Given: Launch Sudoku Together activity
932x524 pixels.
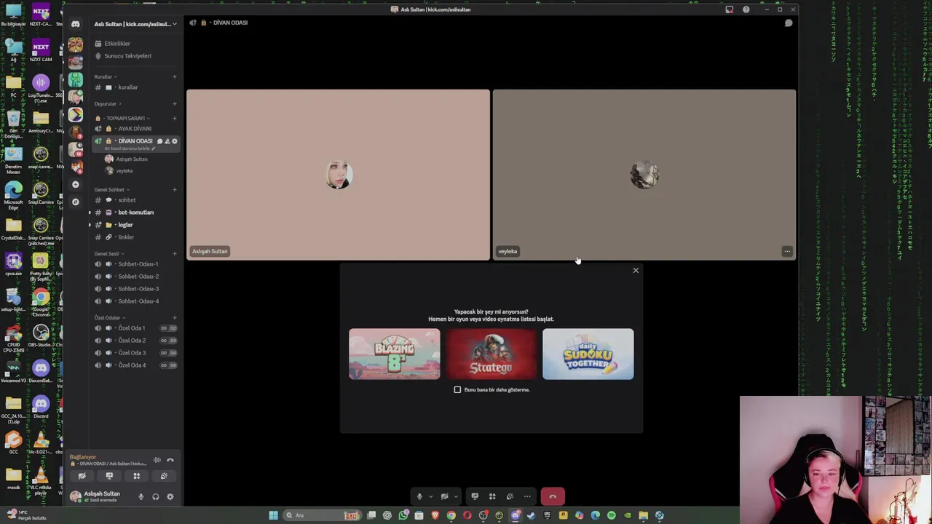Looking at the screenshot, I should (x=588, y=354).
